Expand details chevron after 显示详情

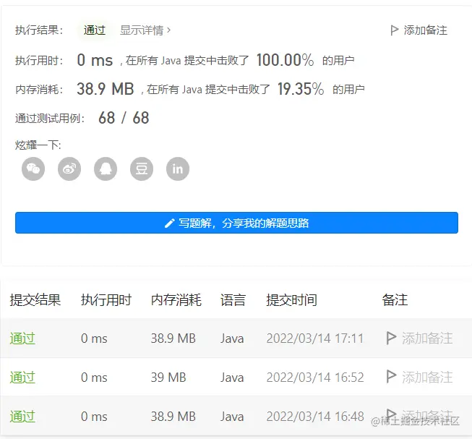(x=168, y=30)
